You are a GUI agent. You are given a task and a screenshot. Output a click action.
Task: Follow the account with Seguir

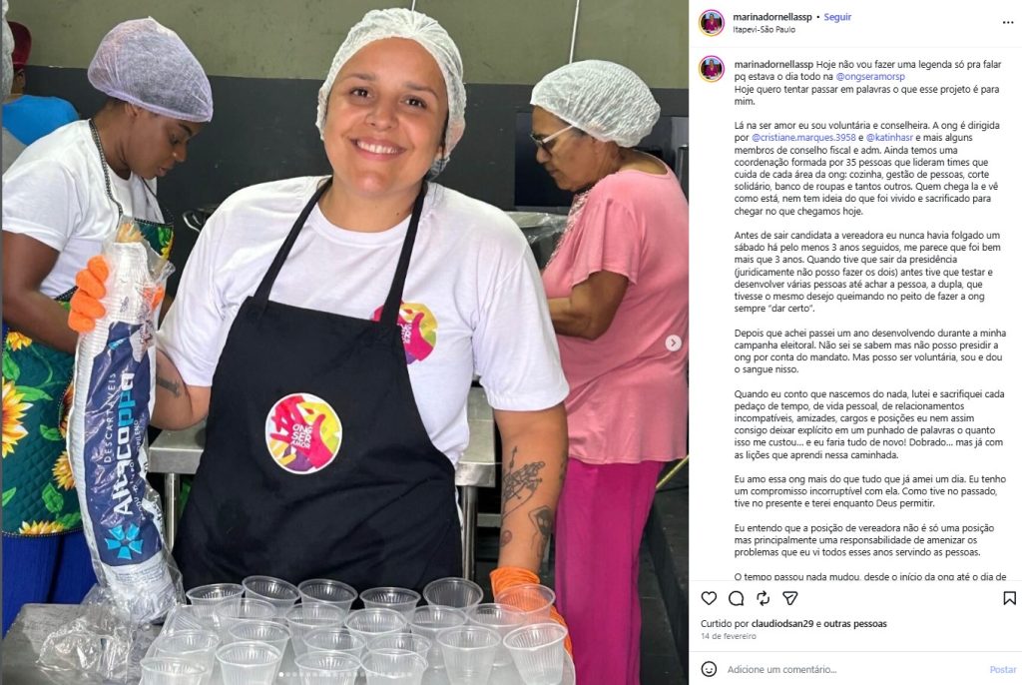837,17
